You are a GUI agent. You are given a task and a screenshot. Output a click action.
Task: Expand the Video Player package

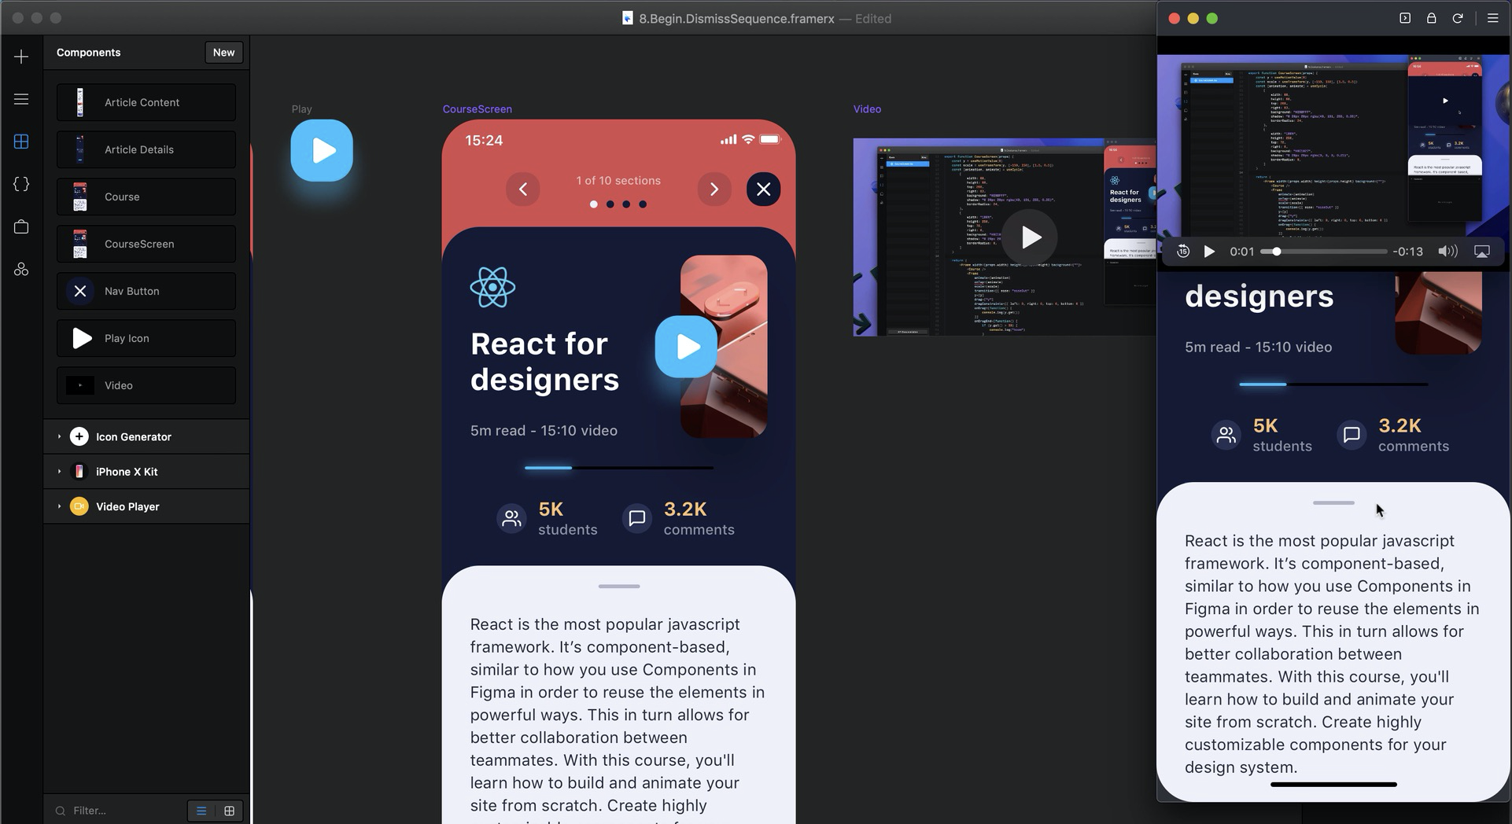tap(59, 506)
